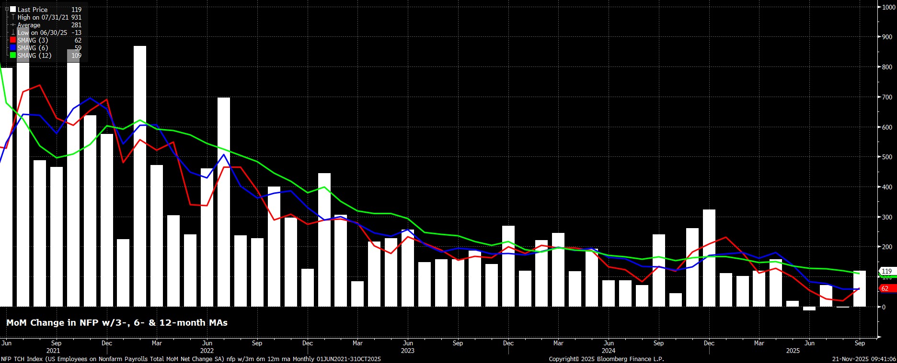Click the NFP TCH Index description footer text
This screenshot has width=897, height=363.
pyautogui.click(x=191, y=359)
